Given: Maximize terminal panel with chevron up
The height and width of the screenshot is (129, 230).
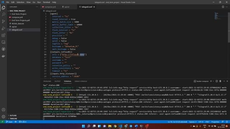Looking at the screenshot, I should click(224, 81).
